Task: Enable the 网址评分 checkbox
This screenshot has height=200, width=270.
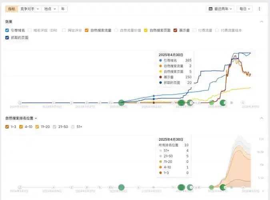Action: tap(64, 30)
